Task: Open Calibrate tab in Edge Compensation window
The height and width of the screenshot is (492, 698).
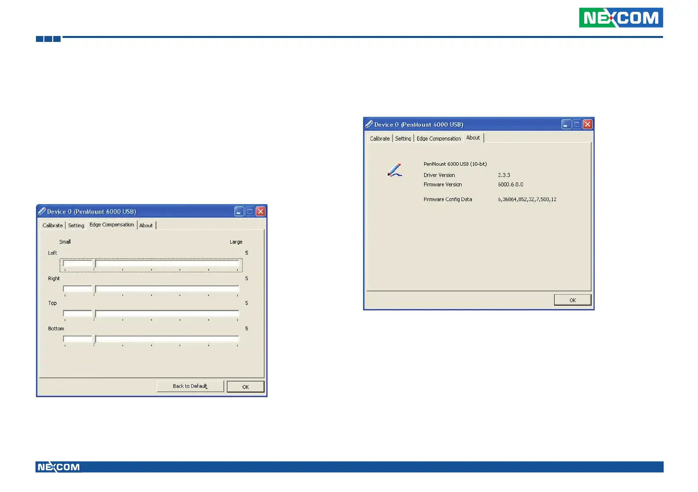Action: pos(53,225)
